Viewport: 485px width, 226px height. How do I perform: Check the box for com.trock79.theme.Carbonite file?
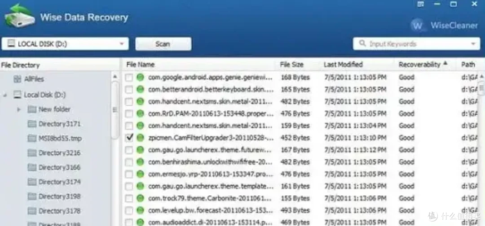(x=129, y=198)
